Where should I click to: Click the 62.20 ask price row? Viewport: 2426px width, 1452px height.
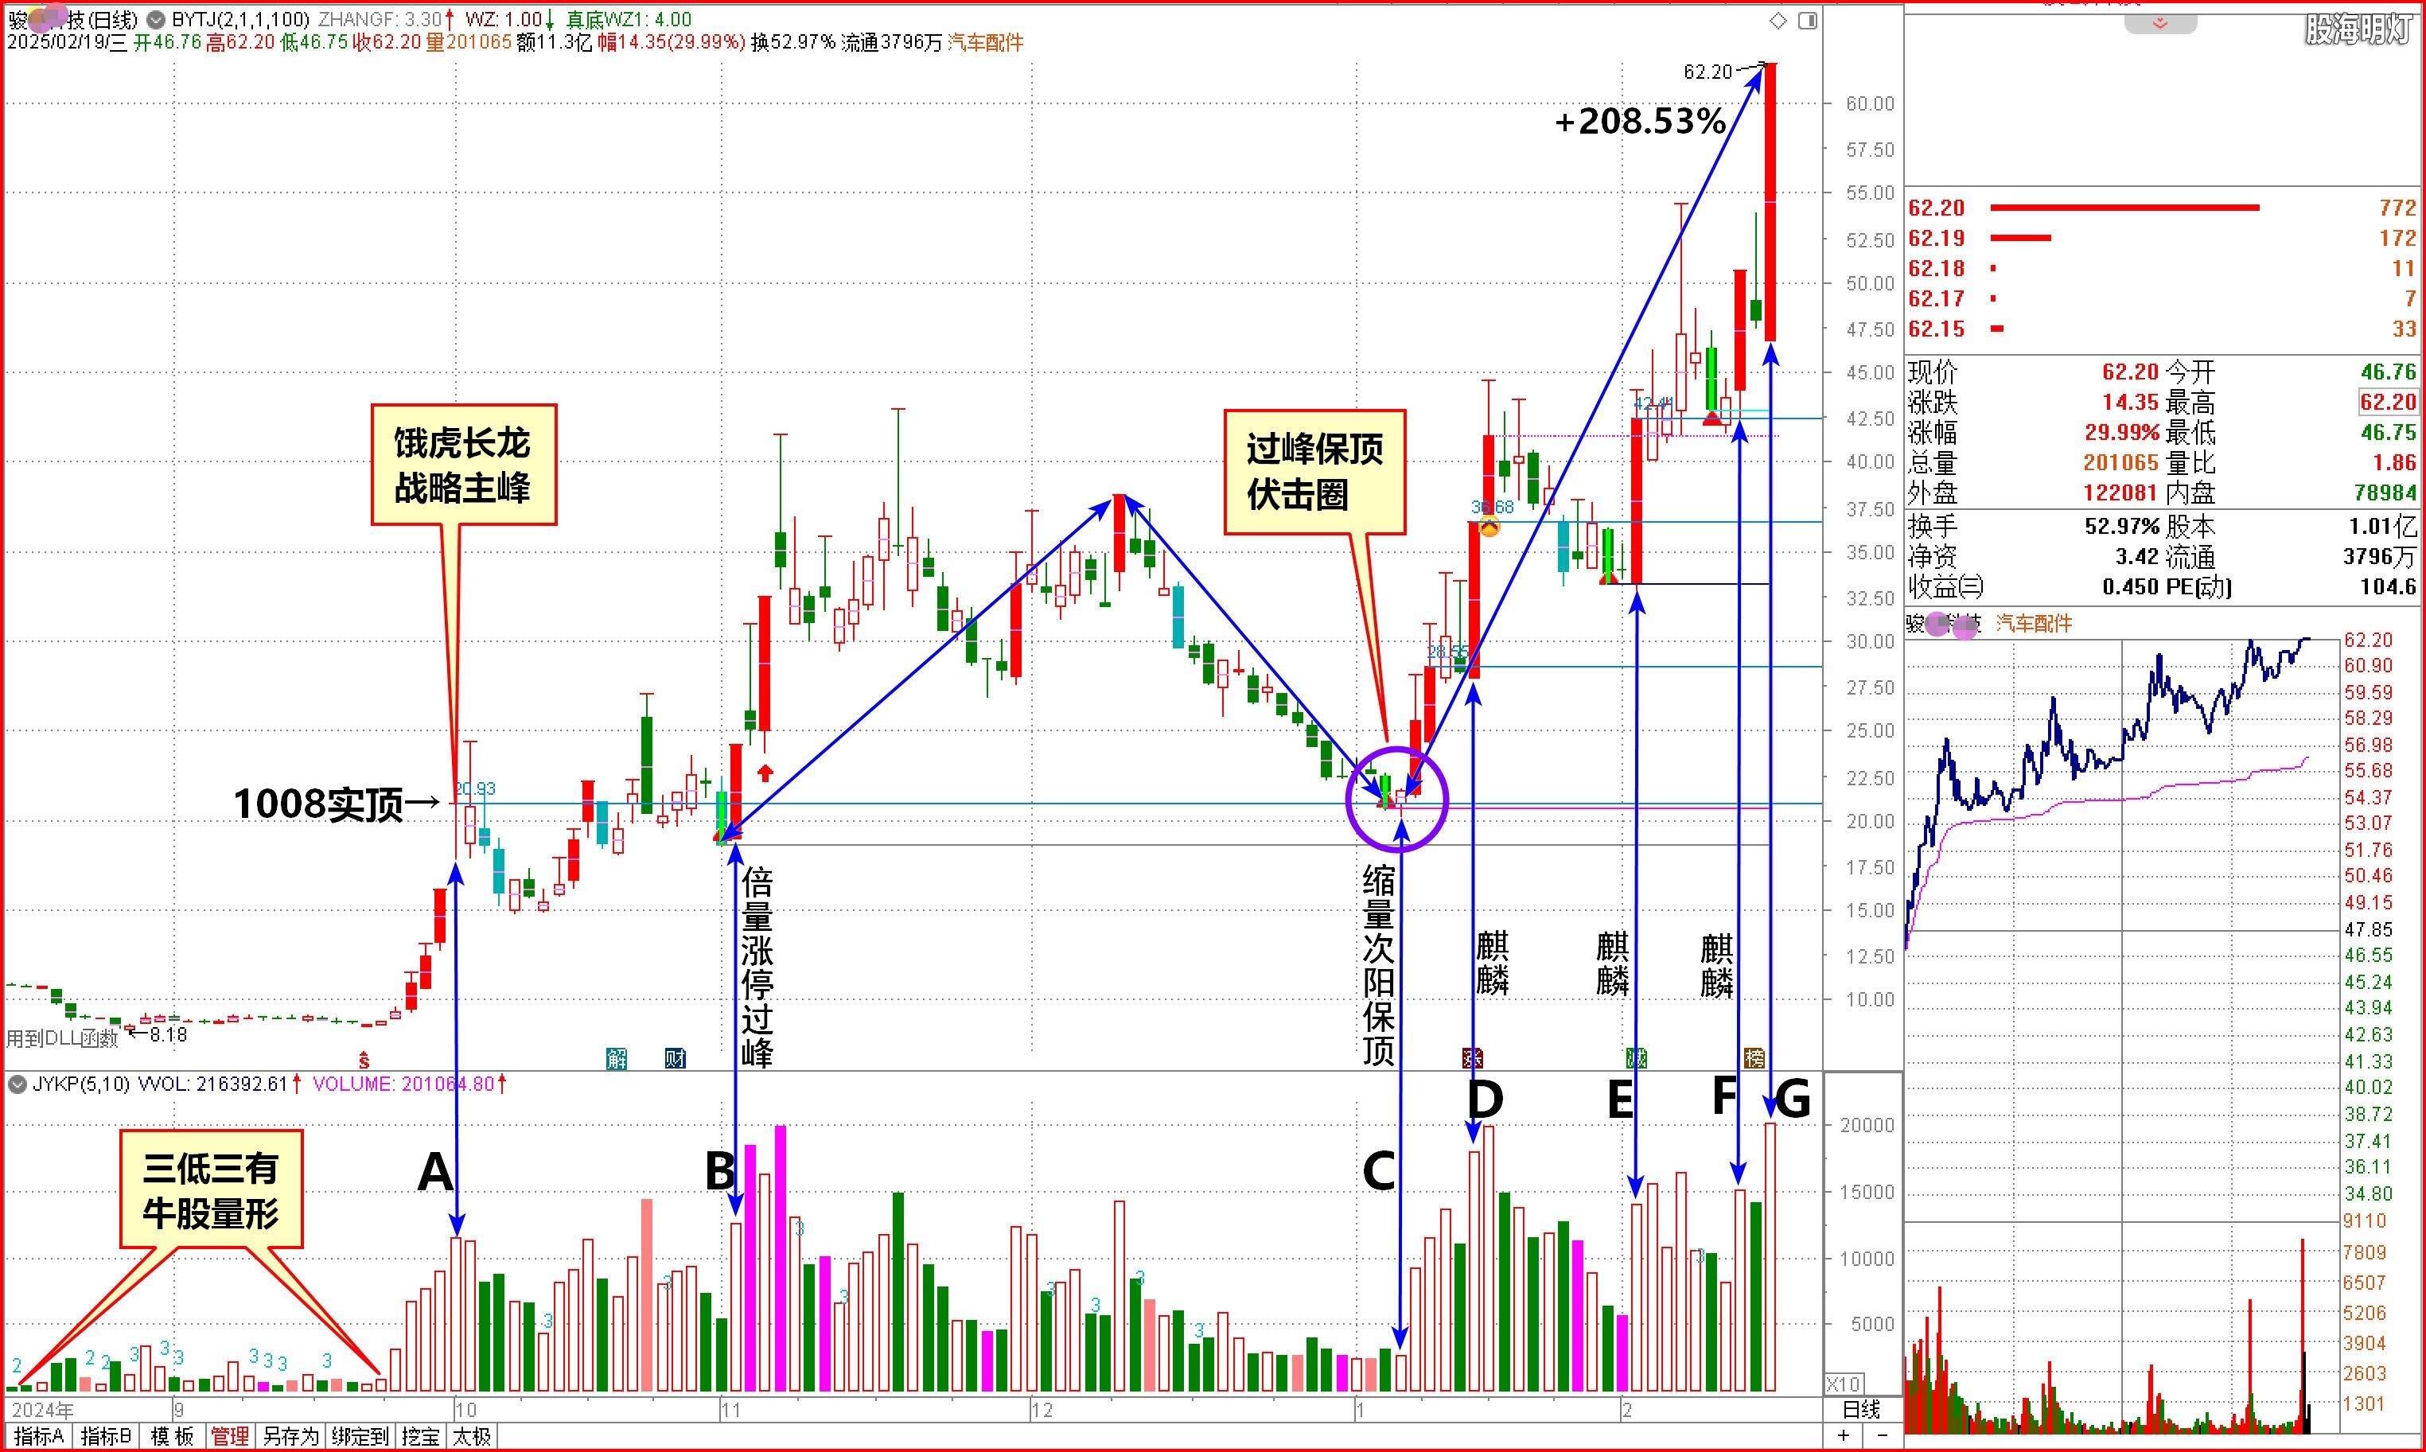click(x=2161, y=208)
